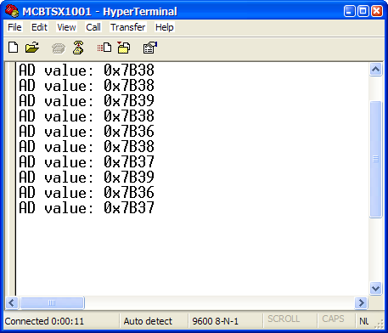Click the CAPS status indicator
388x333 pixels.
point(333,319)
